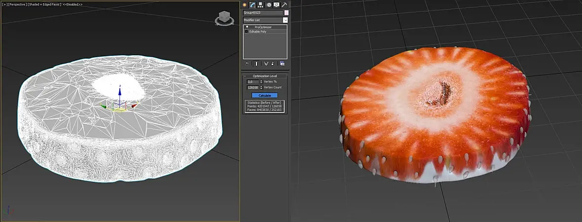Expand the Editable Poly stack entry
Screen dimensions: 582x222
tap(246, 32)
